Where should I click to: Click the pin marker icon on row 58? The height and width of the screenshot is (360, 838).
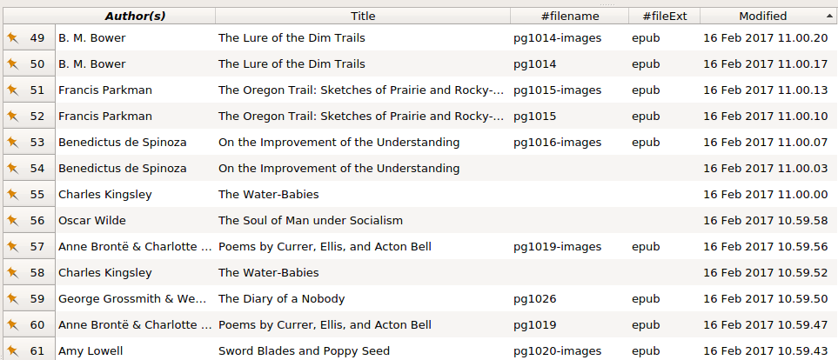(13, 273)
